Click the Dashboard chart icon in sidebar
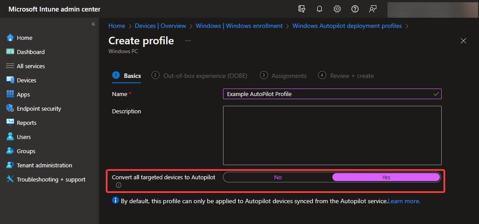This screenshot has width=479, height=224. point(10,52)
